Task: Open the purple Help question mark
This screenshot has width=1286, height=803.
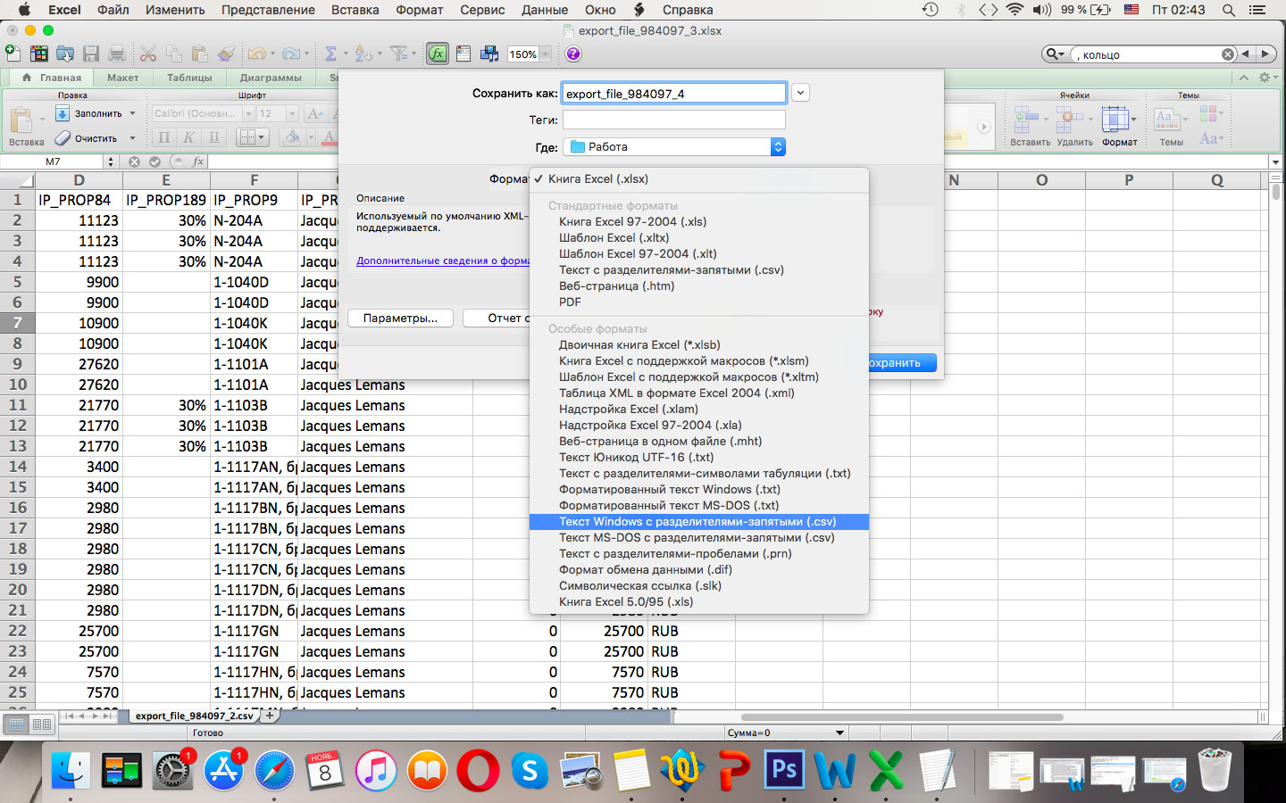Action: tap(573, 54)
